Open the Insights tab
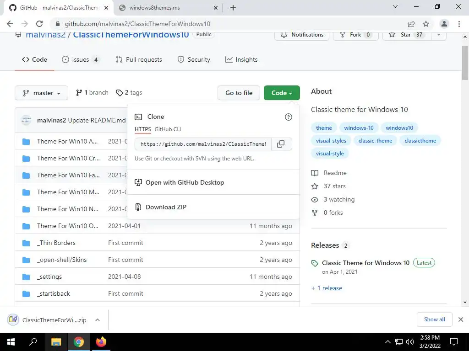The image size is (469, 351). (241, 60)
